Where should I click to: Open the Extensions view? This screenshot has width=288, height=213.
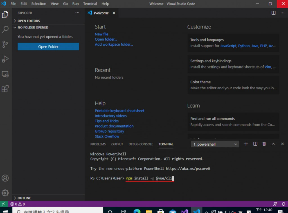pyautogui.click(x=5, y=89)
